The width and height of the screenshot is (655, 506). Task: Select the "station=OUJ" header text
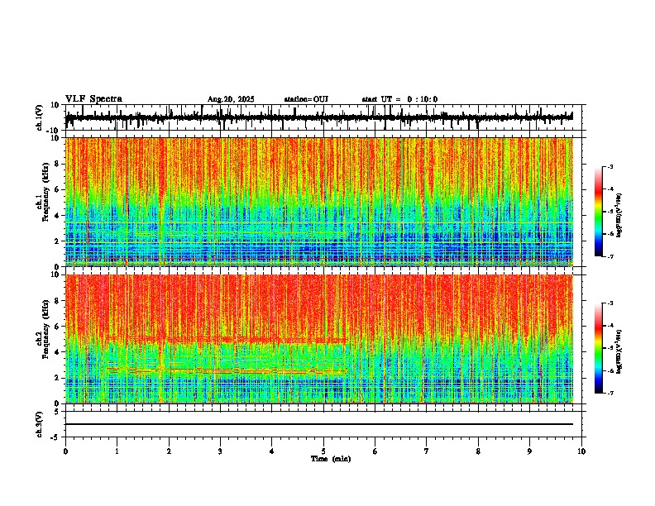[306, 99]
